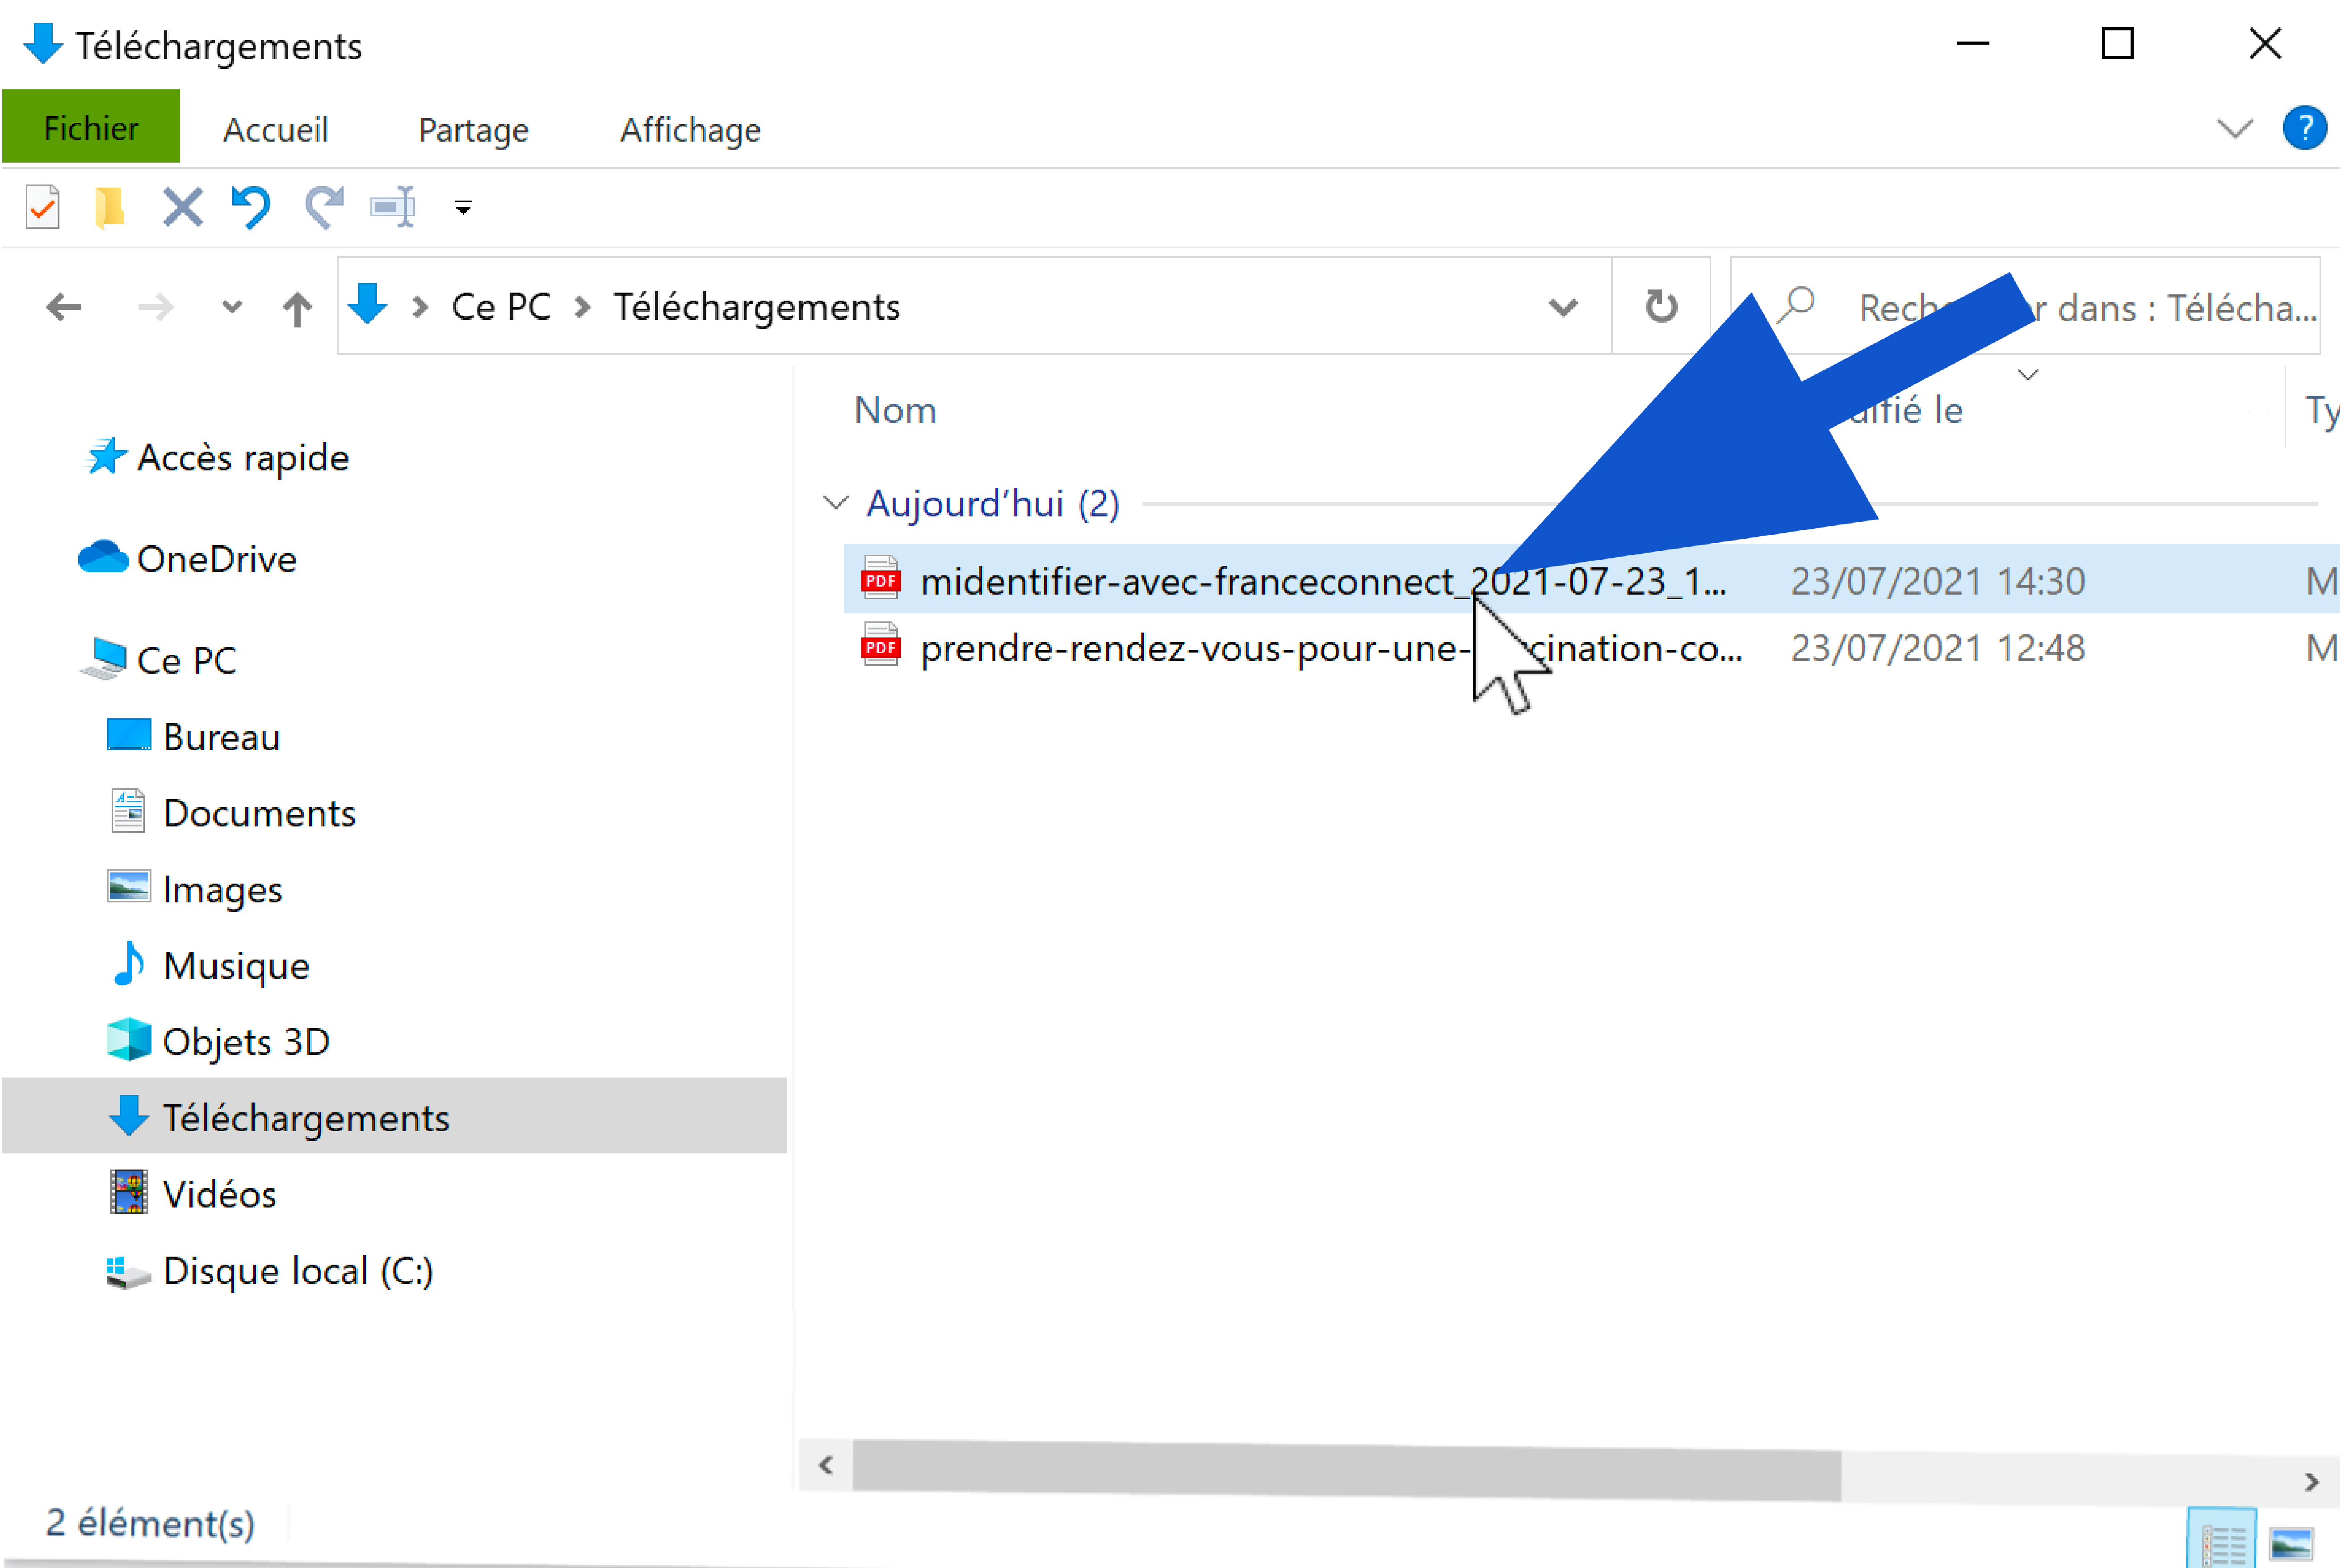This screenshot has width=2341, height=1568.
Task: Click the New folder icon in quick access toolbar
Action: (110, 208)
